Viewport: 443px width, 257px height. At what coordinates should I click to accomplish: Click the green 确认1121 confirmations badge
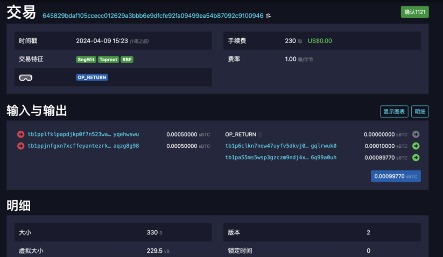point(414,12)
